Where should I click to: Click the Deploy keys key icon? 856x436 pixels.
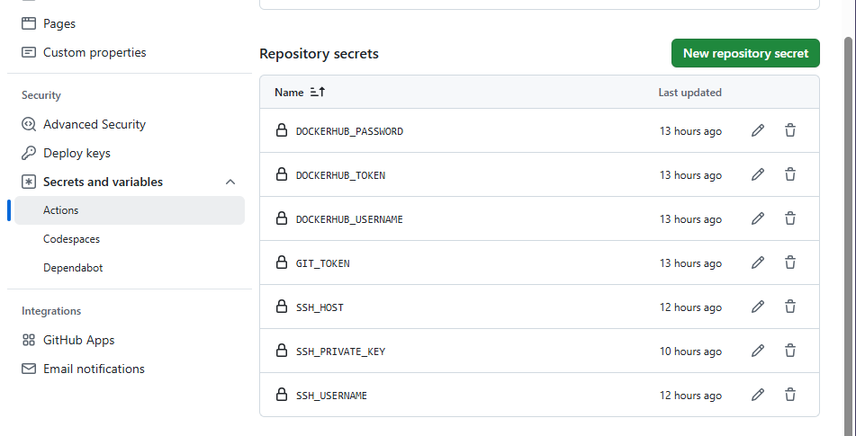(29, 153)
